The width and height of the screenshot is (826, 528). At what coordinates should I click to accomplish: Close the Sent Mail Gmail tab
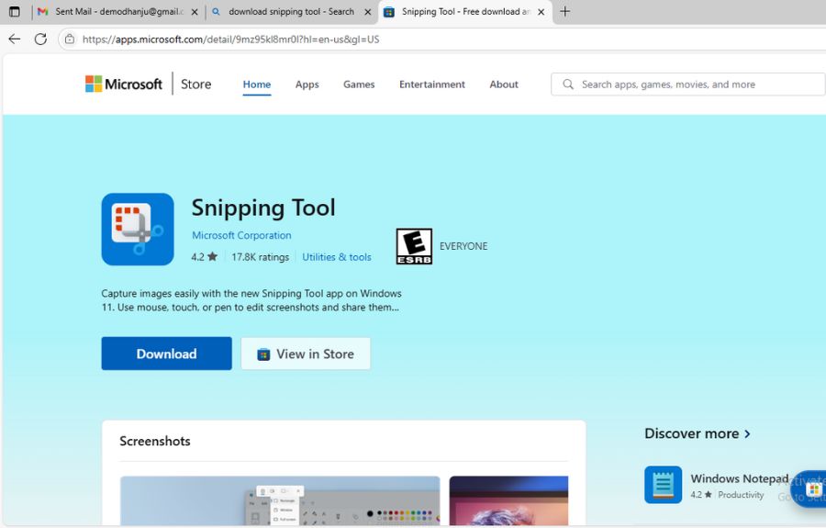pos(195,12)
